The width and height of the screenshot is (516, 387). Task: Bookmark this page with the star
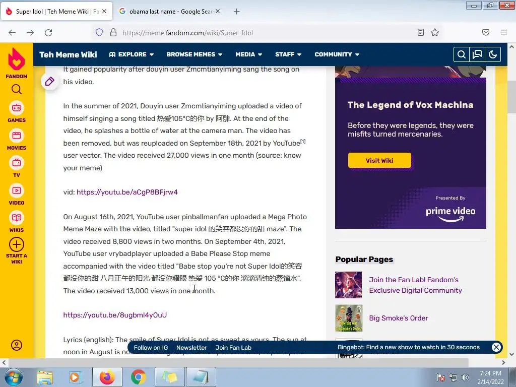[435, 32]
